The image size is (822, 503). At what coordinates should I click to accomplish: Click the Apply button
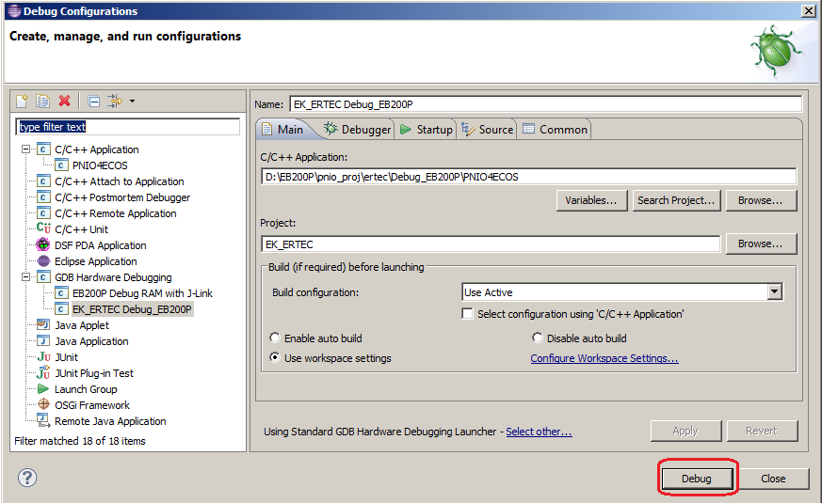pos(685,431)
